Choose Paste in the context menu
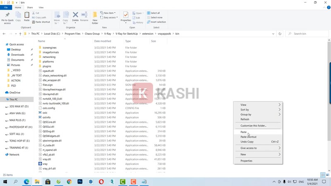 [244, 132]
